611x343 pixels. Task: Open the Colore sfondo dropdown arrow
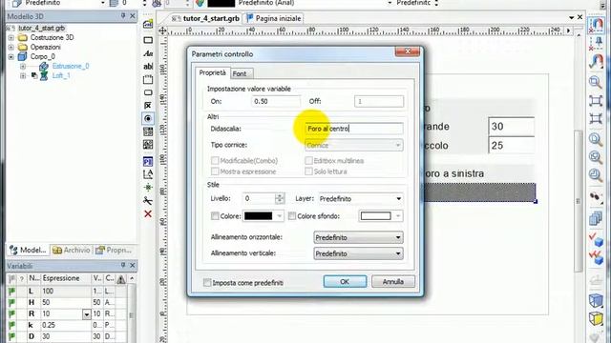(398, 216)
